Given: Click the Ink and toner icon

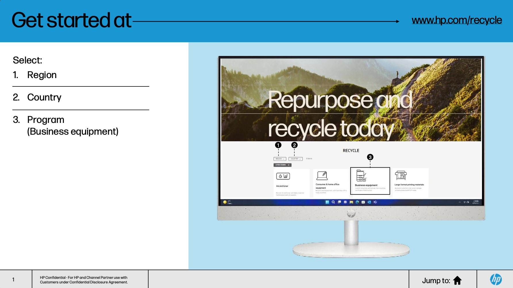Looking at the screenshot, I should point(283,176).
